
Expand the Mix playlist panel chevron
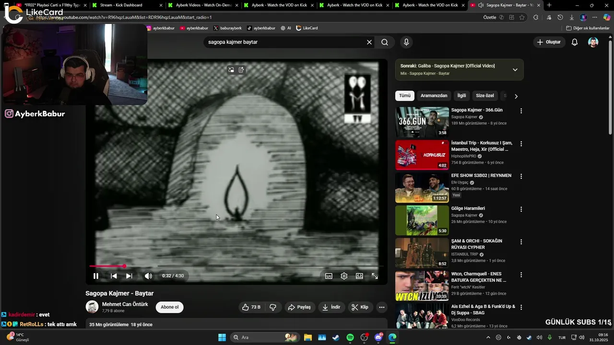pos(515,69)
